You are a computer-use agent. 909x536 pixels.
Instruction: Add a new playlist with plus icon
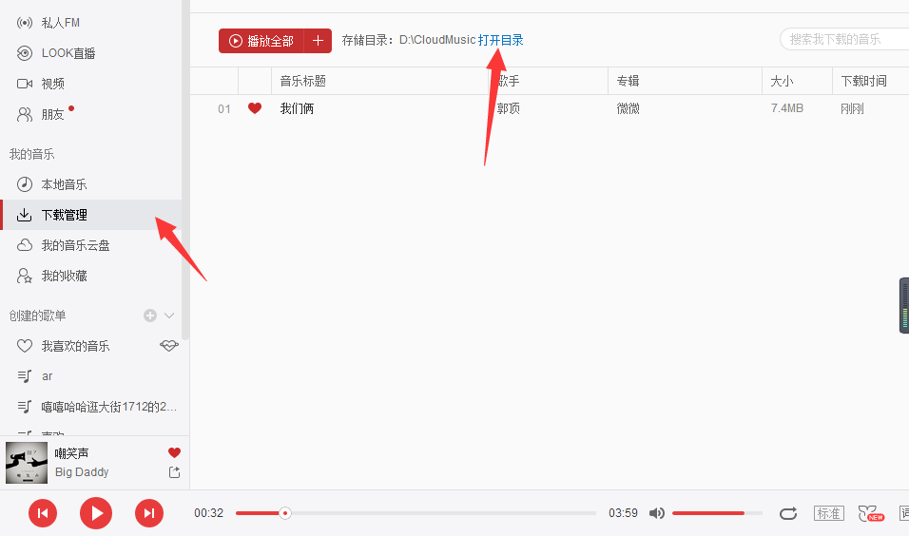(x=150, y=316)
